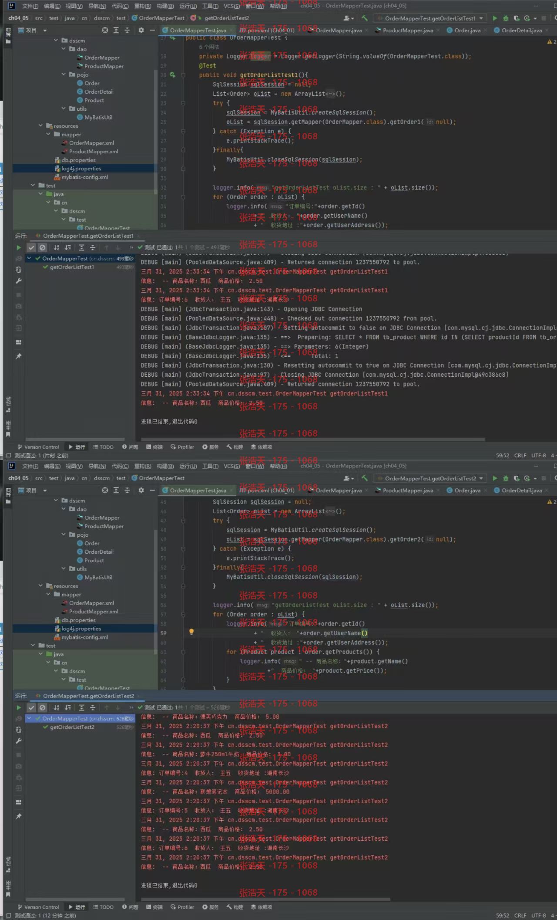Click user account icon in top window toolbar
The image size is (557, 920).
point(348,18)
